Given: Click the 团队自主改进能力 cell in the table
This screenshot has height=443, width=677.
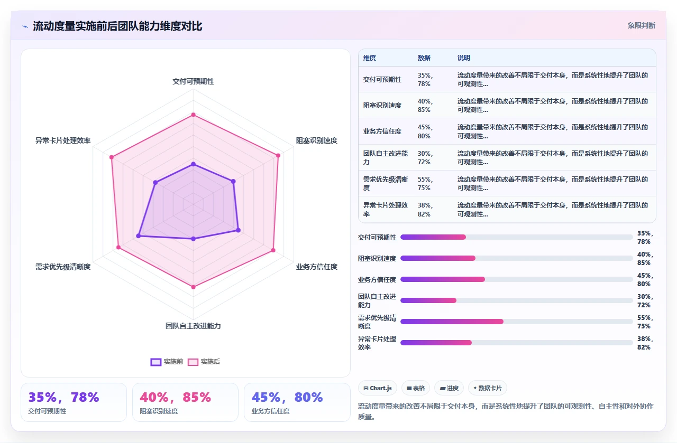Looking at the screenshot, I should pos(386,157).
